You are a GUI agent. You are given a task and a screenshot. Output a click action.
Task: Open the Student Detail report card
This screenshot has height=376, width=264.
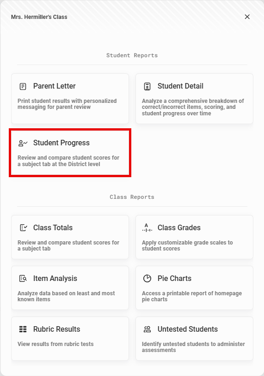[194, 99]
